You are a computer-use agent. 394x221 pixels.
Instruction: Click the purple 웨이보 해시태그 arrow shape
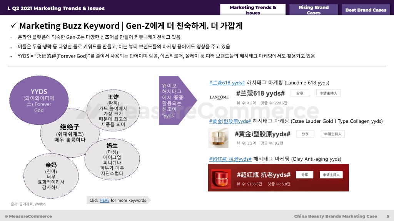178,101
